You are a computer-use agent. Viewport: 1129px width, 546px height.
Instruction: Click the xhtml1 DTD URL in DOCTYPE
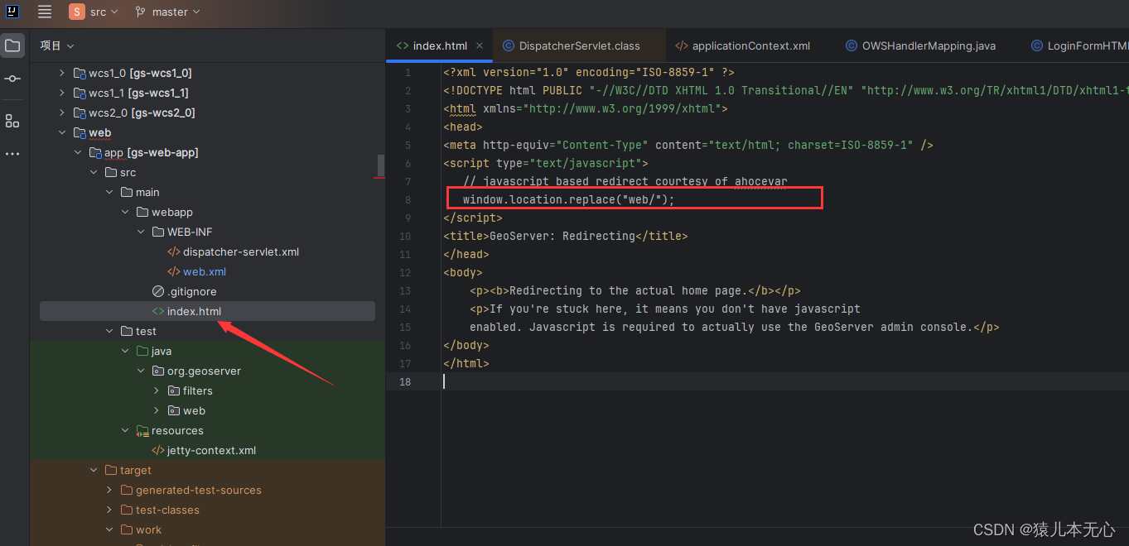click(x=994, y=90)
